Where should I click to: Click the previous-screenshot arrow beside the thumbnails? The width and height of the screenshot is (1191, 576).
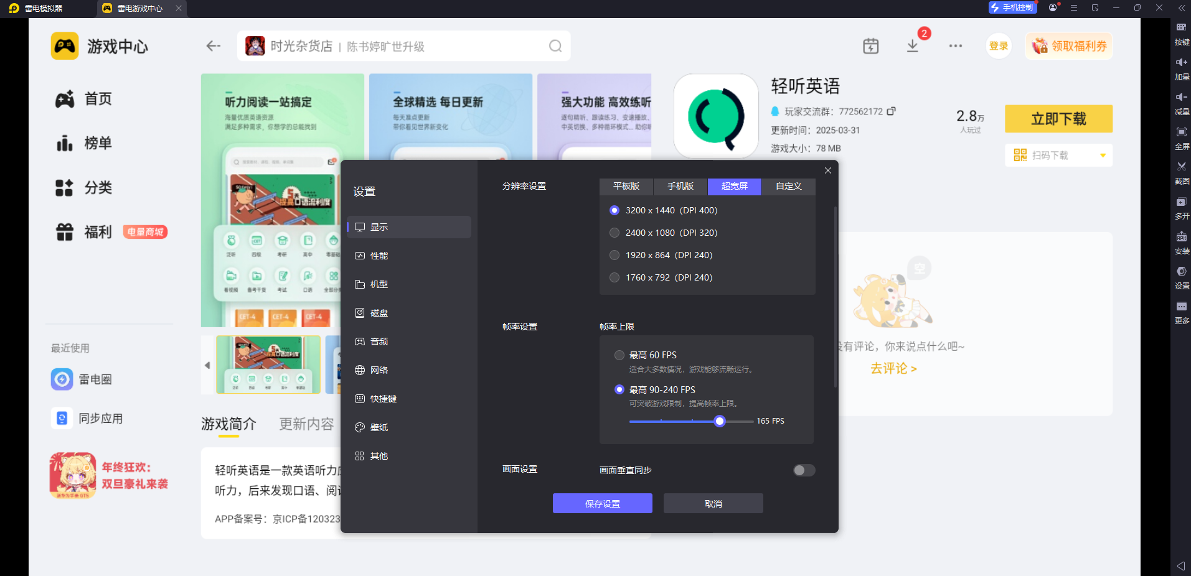pyautogui.click(x=207, y=365)
